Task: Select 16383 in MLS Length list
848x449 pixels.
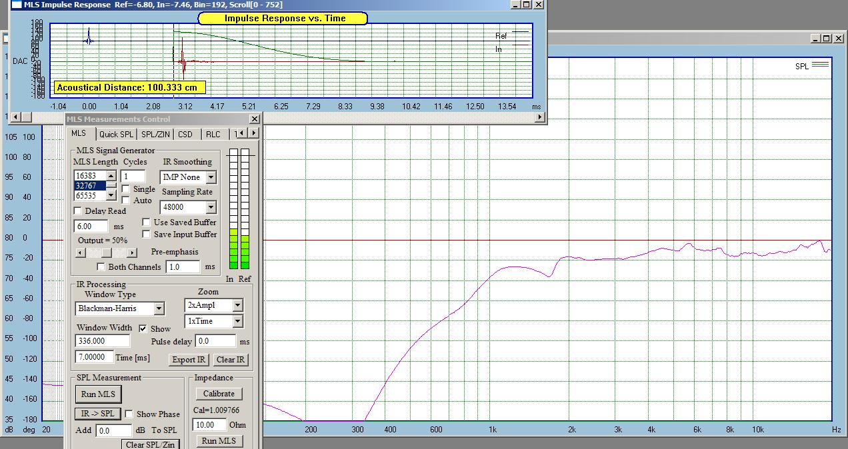Action: coord(90,176)
